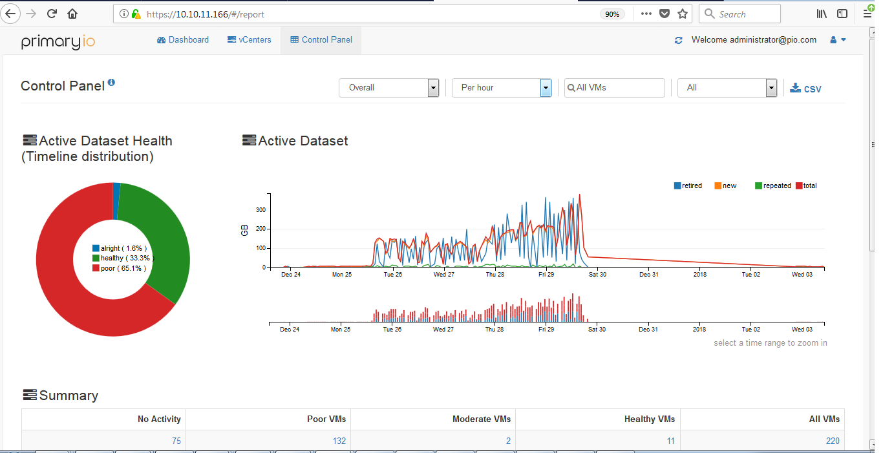Viewport: 883px width, 453px height.
Task: Go back using the browser back arrow
Action: pyautogui.click(x=12, y=14)
